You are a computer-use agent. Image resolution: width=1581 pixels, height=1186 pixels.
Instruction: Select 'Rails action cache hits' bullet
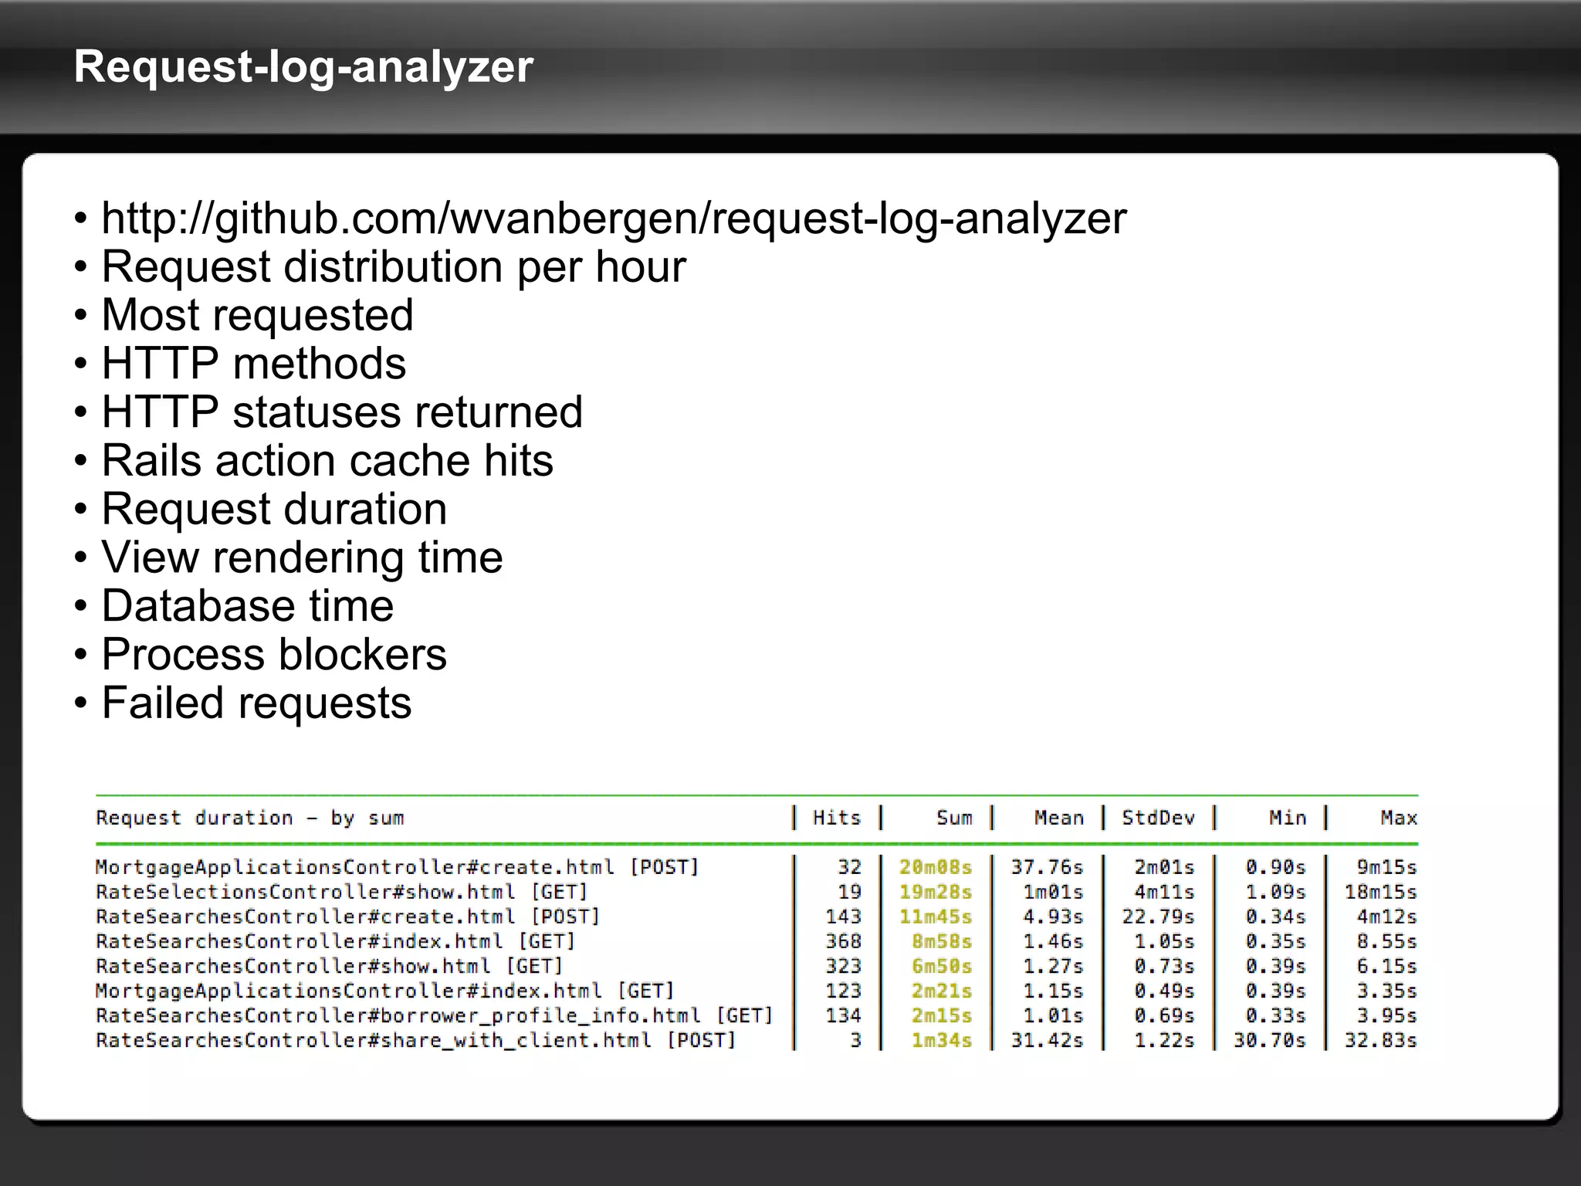[x=327, y=461]
